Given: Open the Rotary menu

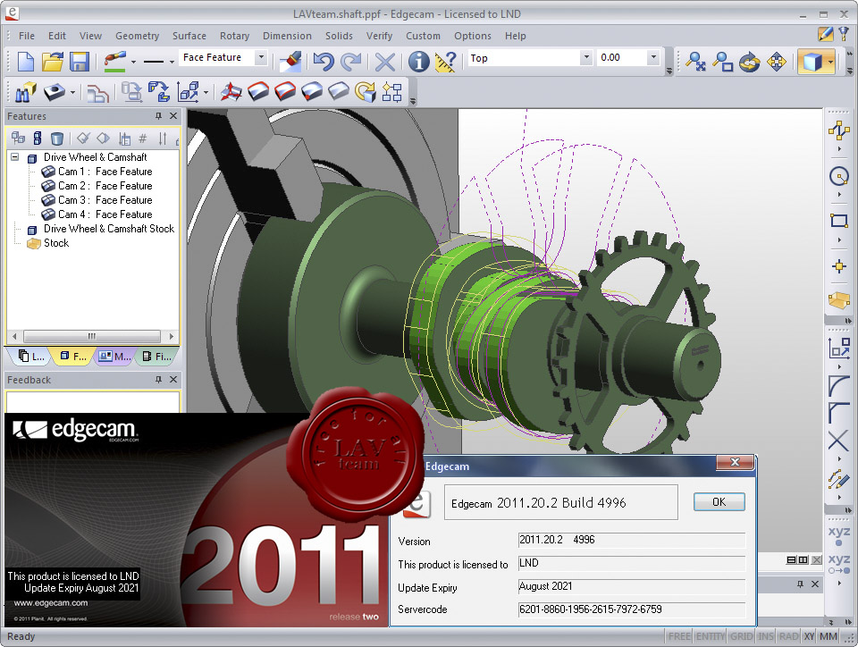Looking at the screenshot, I should (x=234, y=36).
